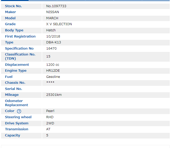179x148 pixels.
Task: Click the Mileage value 25301km
Action: pyautogui.click(x=54, y=95)
